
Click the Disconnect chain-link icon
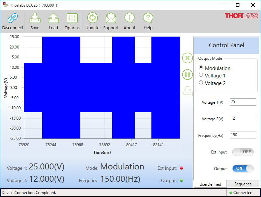coord(13,18)
